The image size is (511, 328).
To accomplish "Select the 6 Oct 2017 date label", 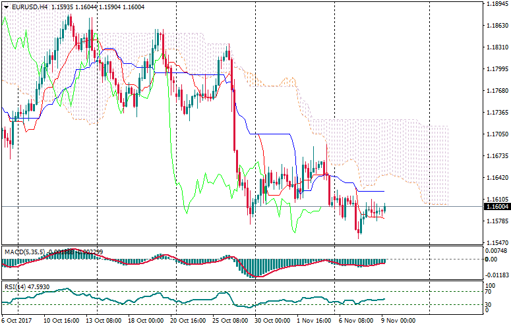I will coord(17,321).
